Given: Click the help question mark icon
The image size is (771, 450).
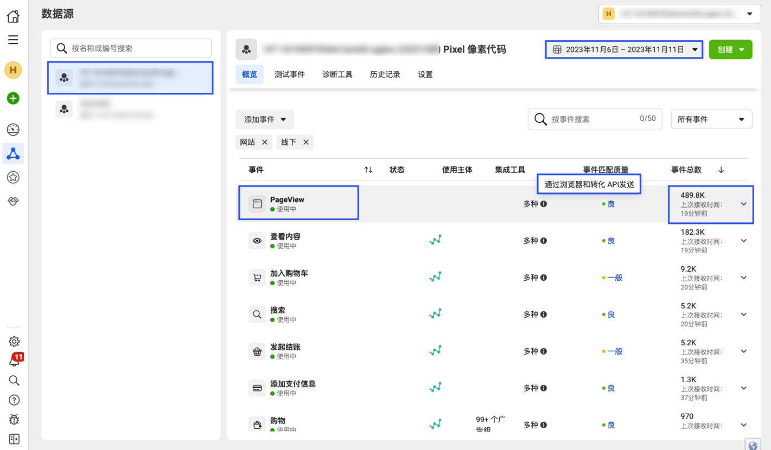Looking at the screenshot, I should 14,400.
